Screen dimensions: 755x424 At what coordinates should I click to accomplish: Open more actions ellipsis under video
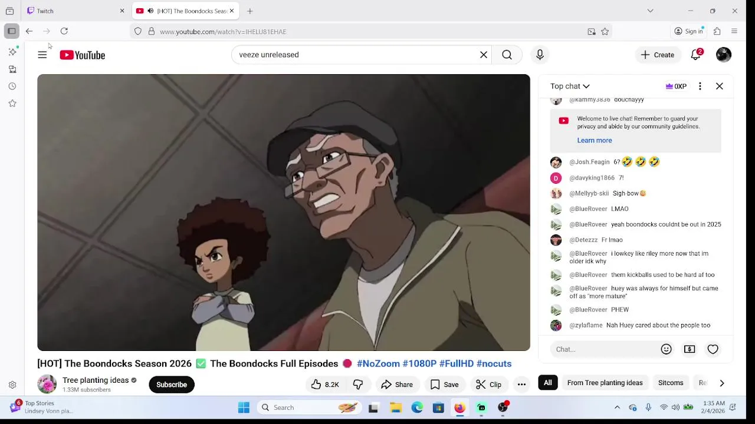coord(521,385)
